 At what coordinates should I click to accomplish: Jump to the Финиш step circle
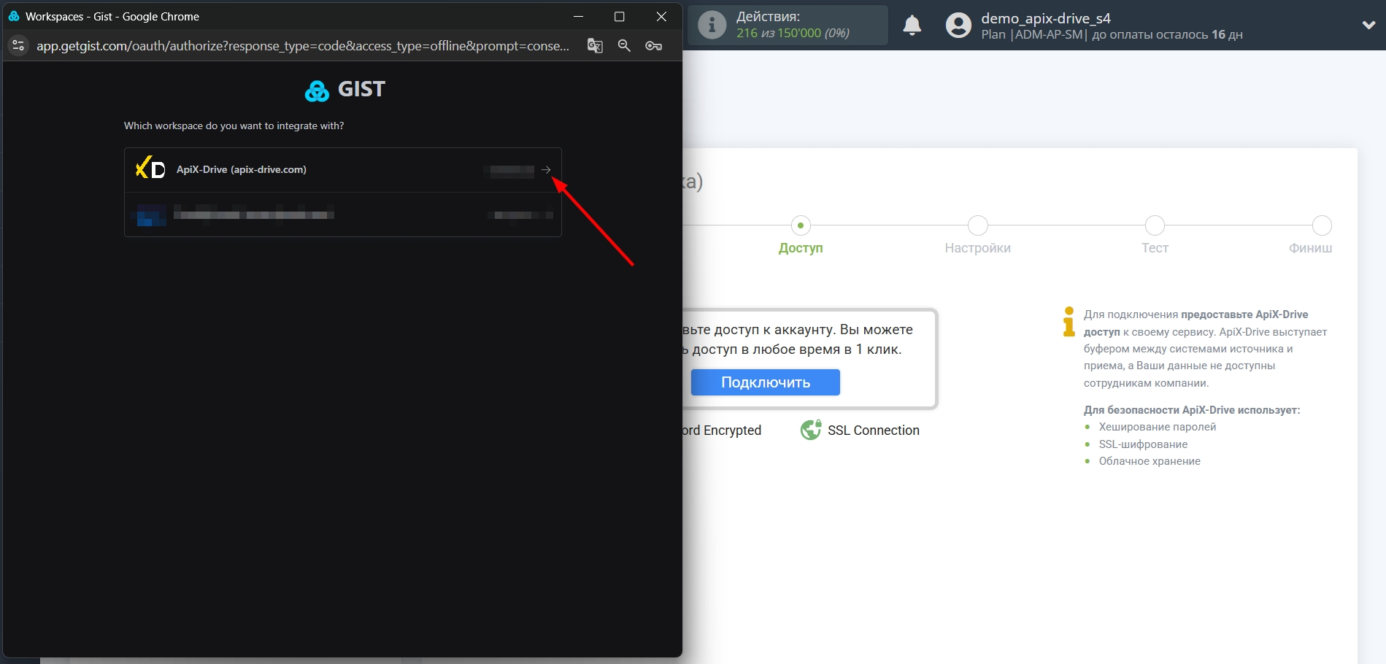pyautogui.click(x=1322, y=225)
